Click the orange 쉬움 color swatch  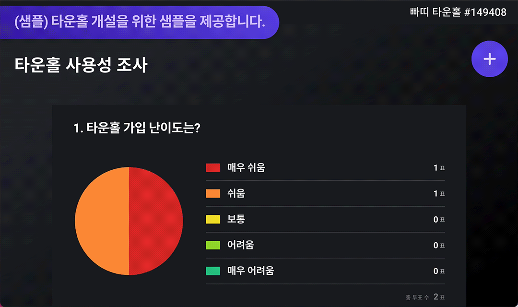tap(213, 193)
